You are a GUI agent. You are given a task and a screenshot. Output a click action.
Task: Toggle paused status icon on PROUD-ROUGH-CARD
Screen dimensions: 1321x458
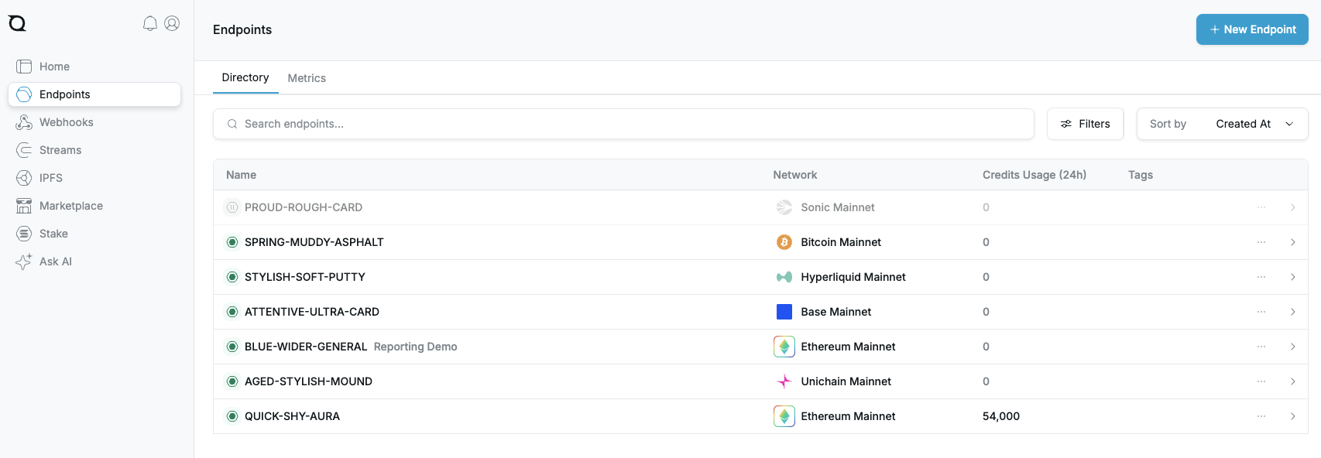(x=232, y=207)
